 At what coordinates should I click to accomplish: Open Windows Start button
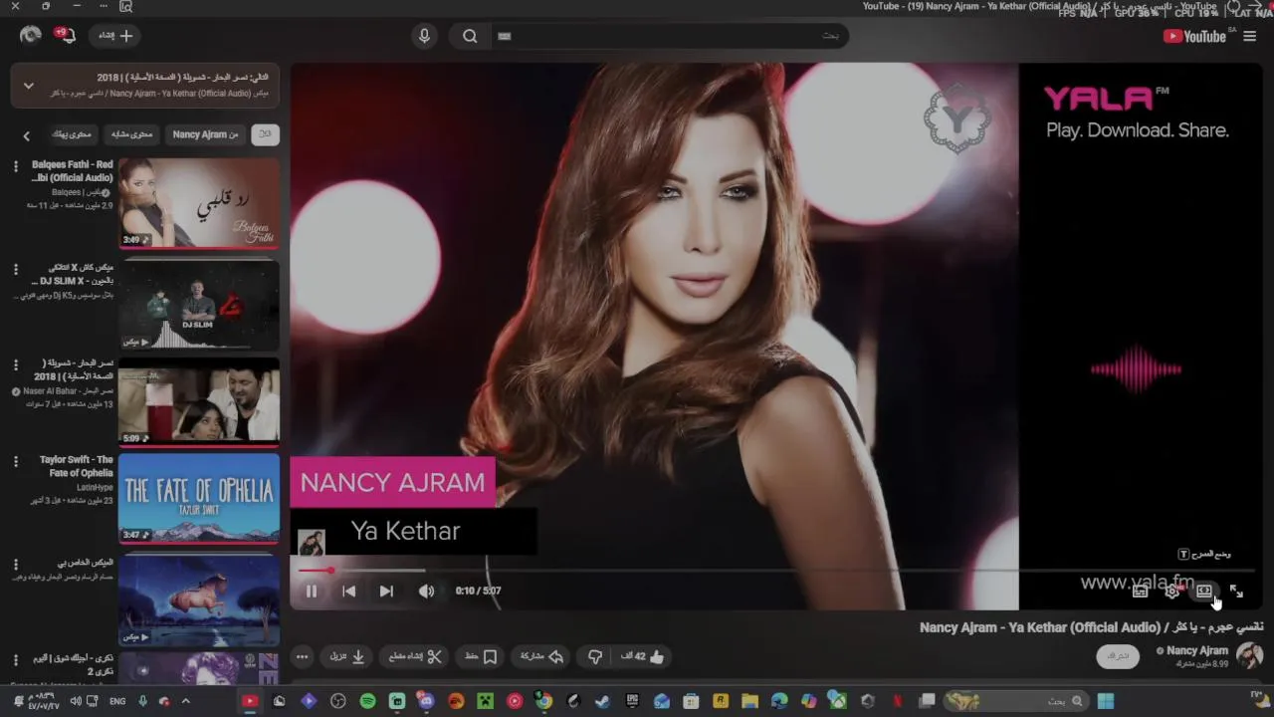click(1106, 701)
